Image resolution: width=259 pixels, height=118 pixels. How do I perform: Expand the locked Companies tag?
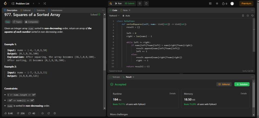point(31,22)
